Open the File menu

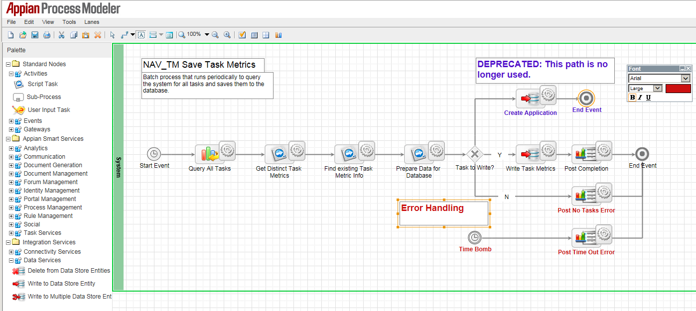point(11,22)
